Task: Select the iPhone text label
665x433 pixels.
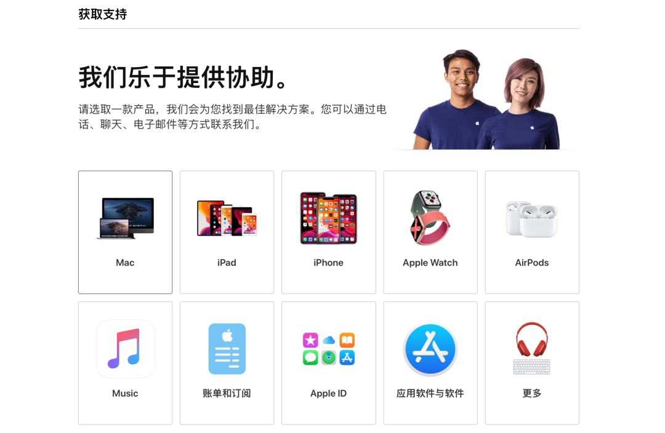Action: pos(329,263)
